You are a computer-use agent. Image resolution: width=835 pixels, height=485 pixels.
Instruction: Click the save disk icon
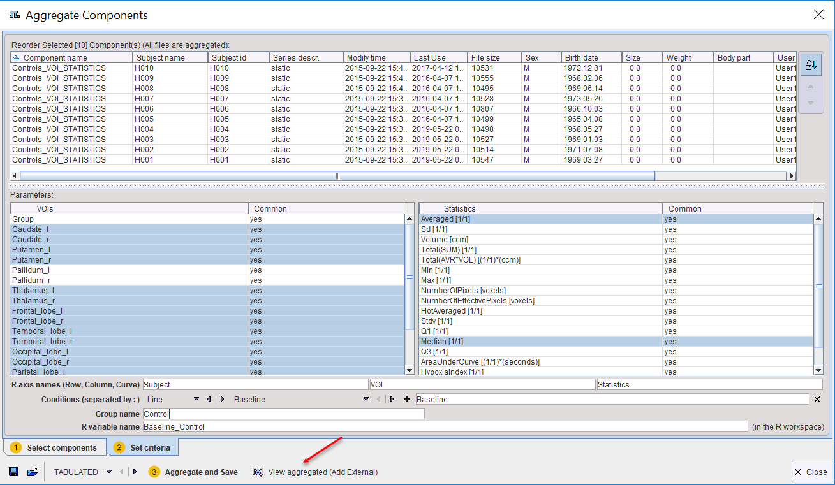13,472
